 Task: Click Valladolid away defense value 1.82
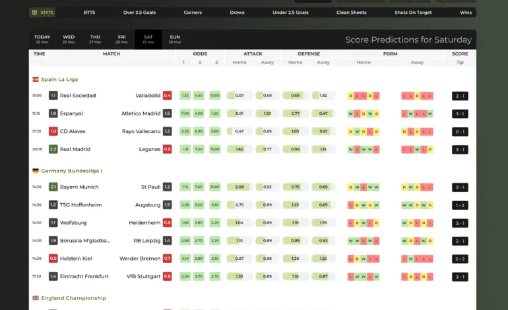pyautogui.click(x=323, y=96)
